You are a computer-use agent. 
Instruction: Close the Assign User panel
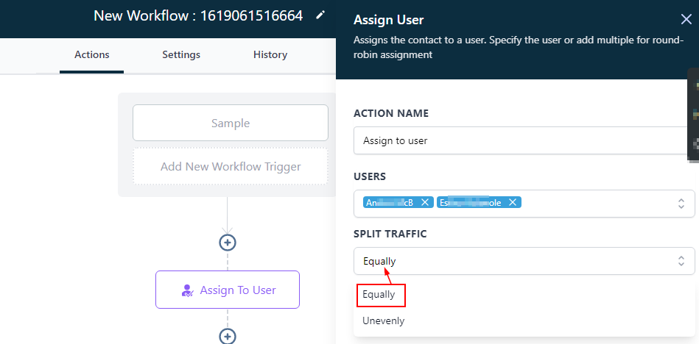point(686,20)
